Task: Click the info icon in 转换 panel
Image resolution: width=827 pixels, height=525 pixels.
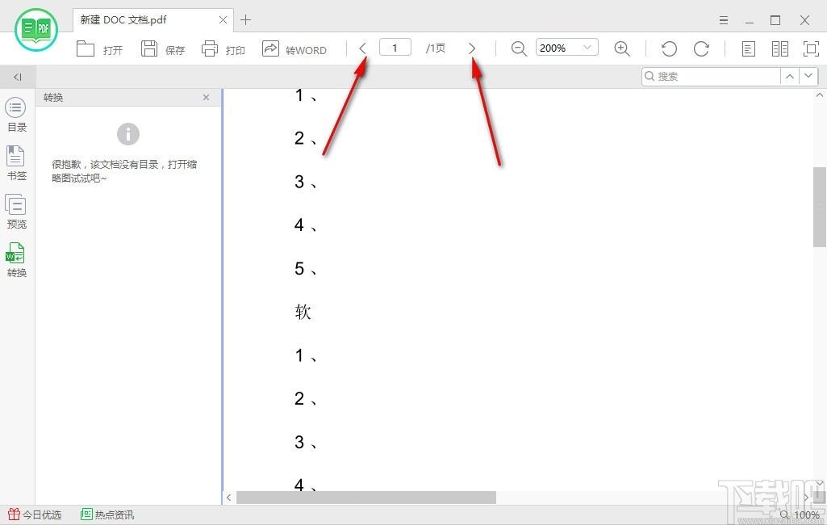Action: tap(128, 134)
